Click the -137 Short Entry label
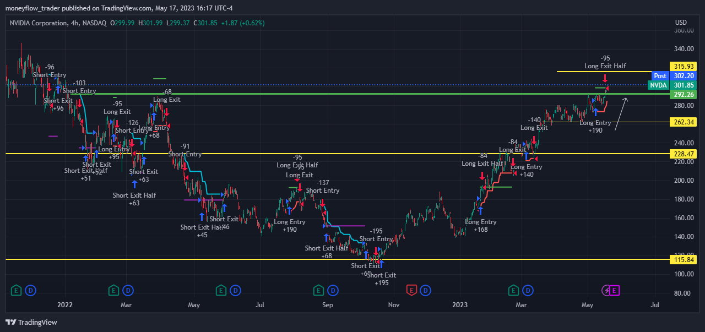The image size is (705, 332). tap(323, 187)
